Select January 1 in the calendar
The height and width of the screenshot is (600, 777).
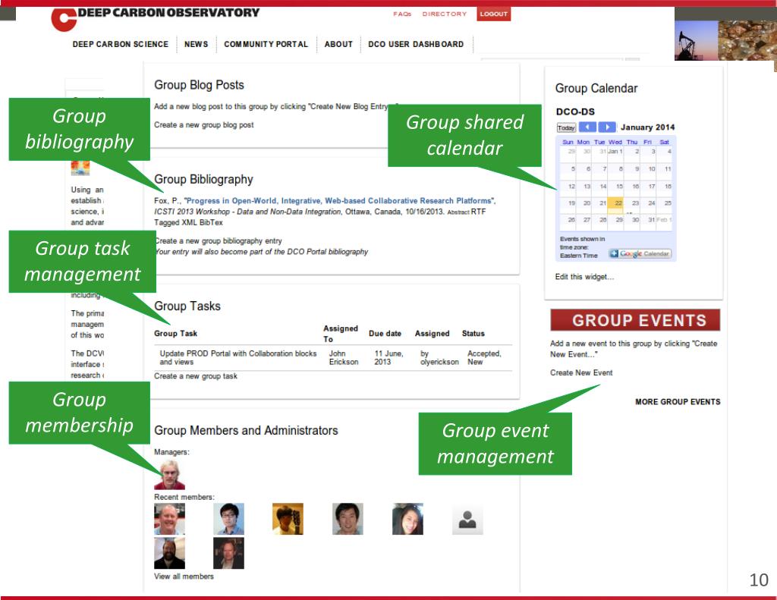615,152
